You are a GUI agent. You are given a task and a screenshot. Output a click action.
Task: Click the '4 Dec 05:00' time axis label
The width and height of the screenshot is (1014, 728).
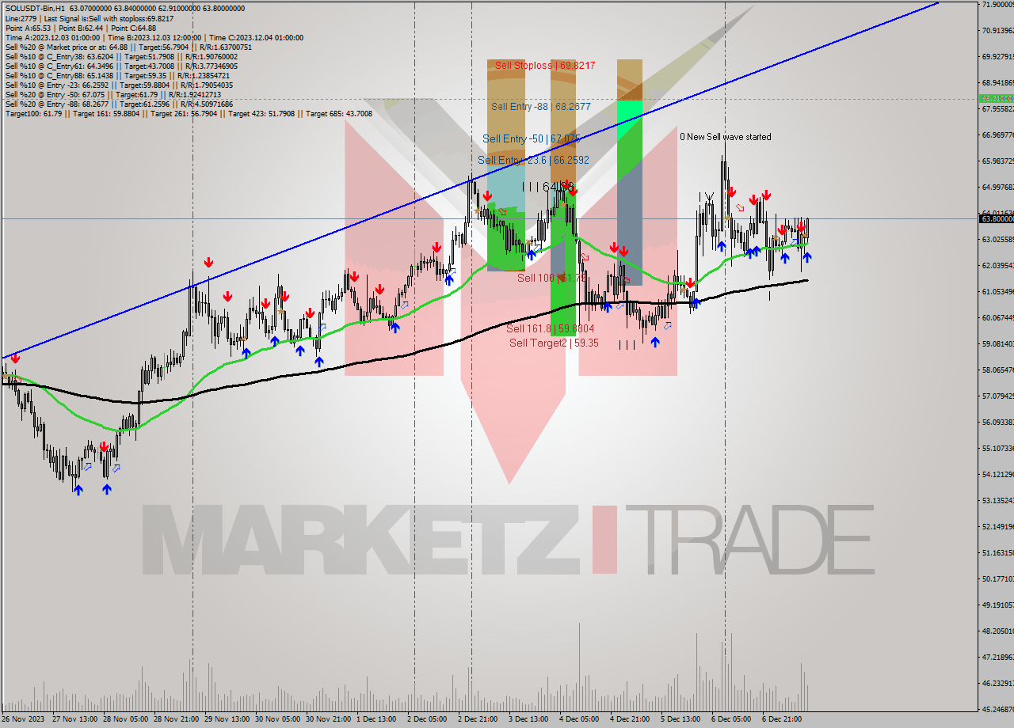point(579,719)
